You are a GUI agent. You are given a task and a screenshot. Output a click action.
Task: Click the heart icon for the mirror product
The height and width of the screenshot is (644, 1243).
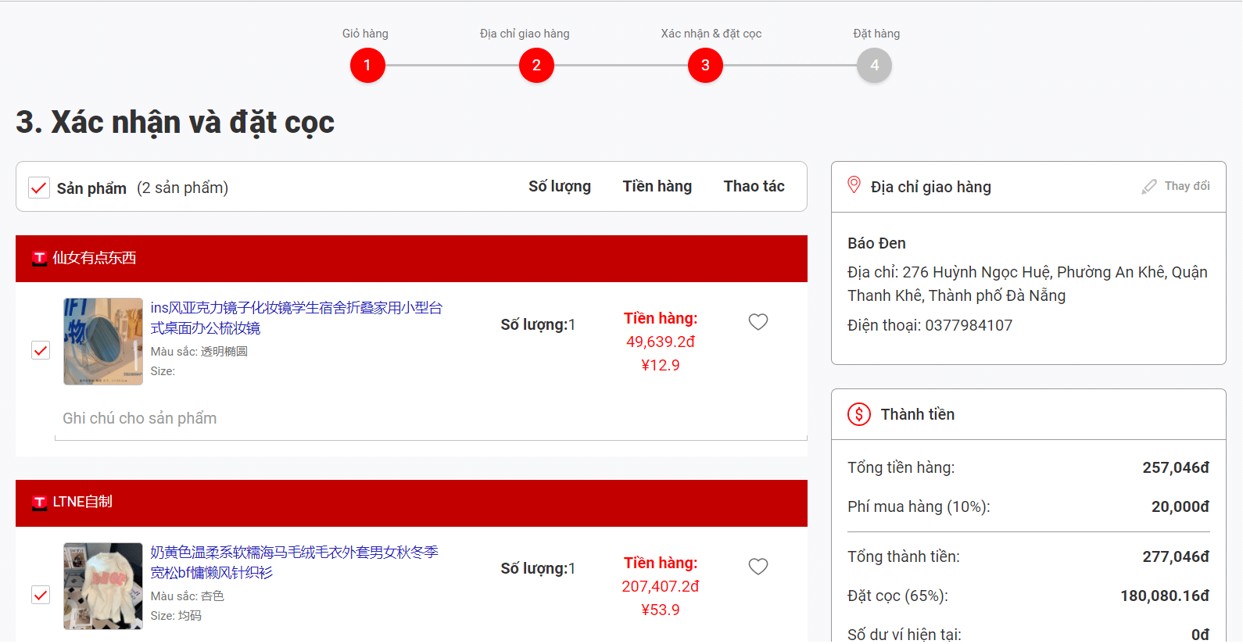click(x=758, y=322)
